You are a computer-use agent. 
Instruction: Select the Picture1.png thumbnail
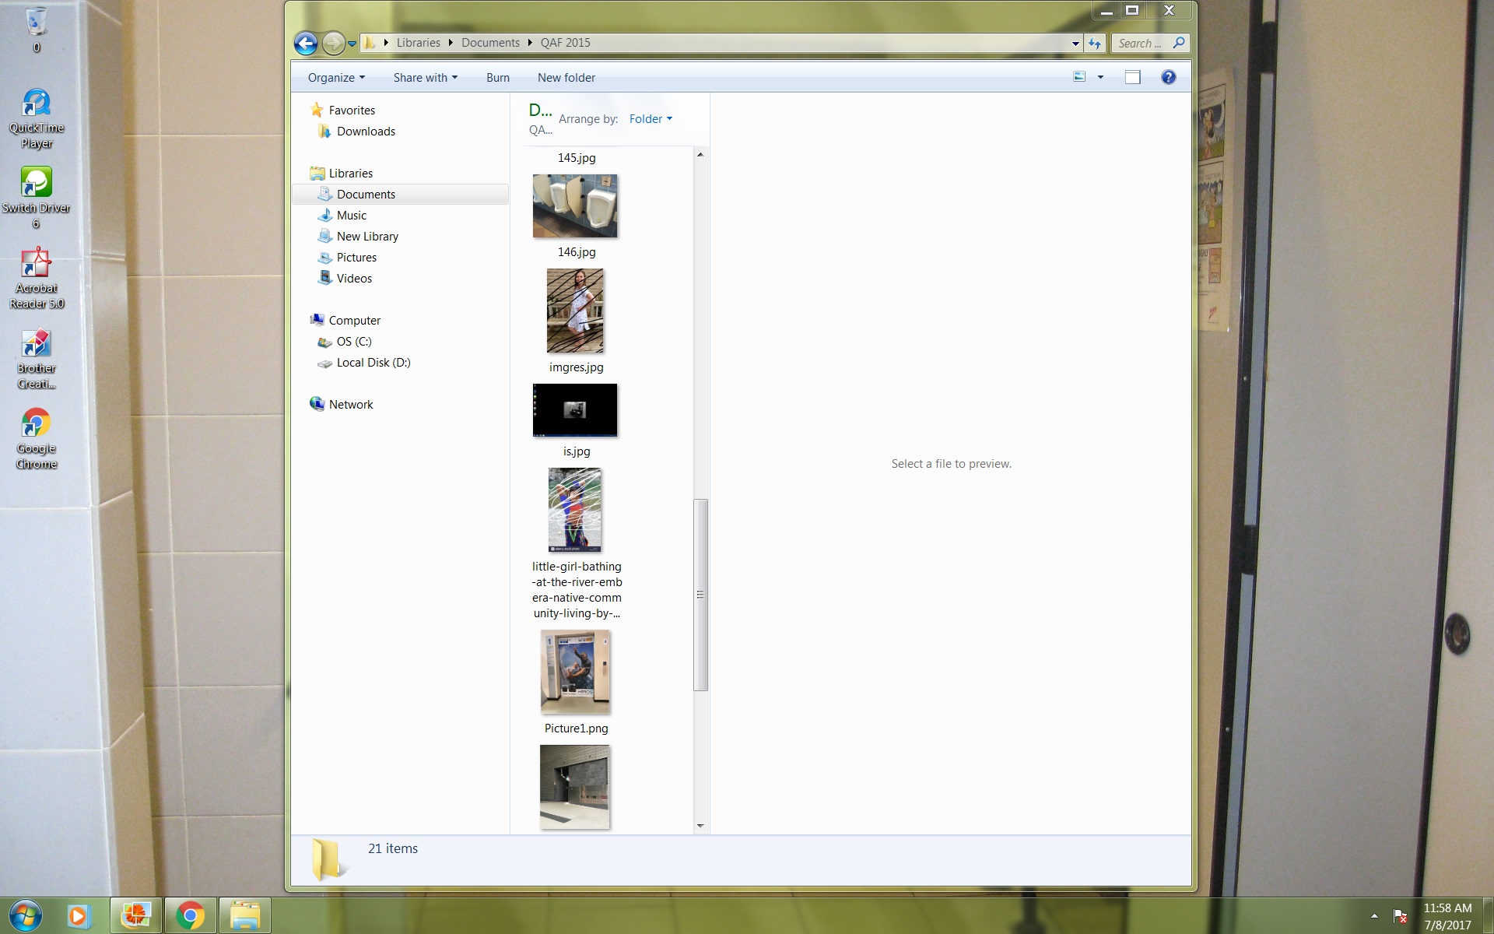[575, 672]
